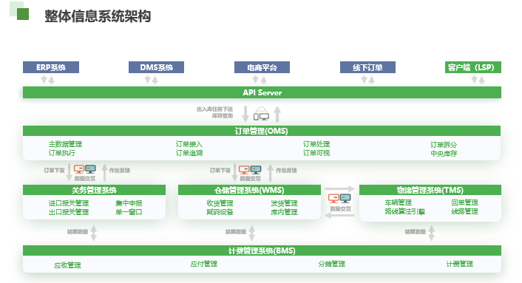Click 回单管理 in the TMS panel
Viewport: 522px width, 283px height.
[464, 202]
